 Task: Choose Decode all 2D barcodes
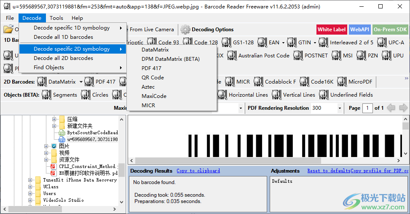[x=73, y=58]
